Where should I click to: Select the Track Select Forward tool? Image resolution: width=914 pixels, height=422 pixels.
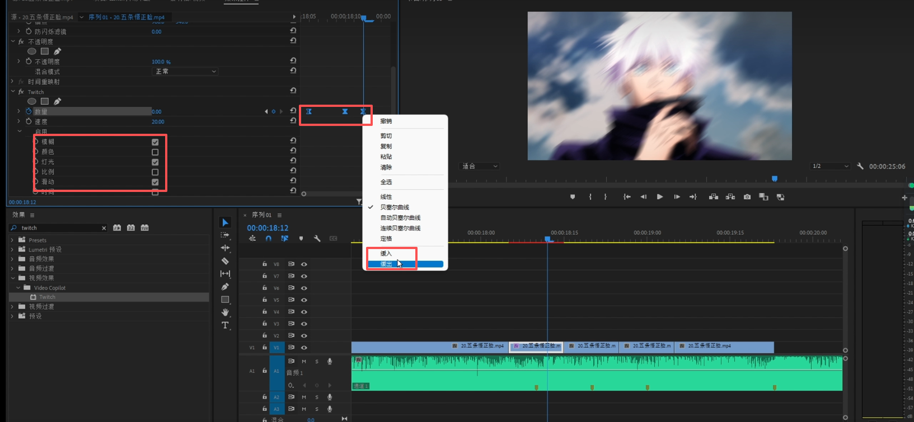[x=225, y=235]
